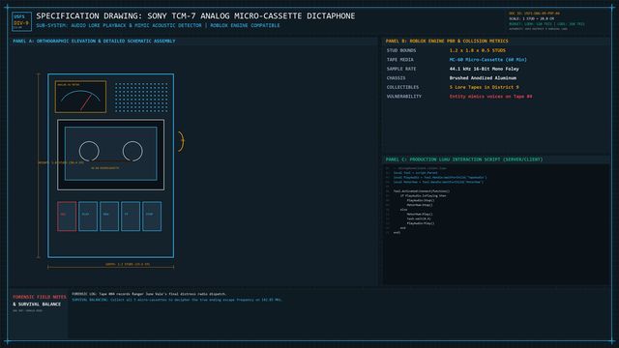619x348 pixels.
Task: Click the HEIGHT dimension label left of the dictaphone
Action: tap(61, 162)
